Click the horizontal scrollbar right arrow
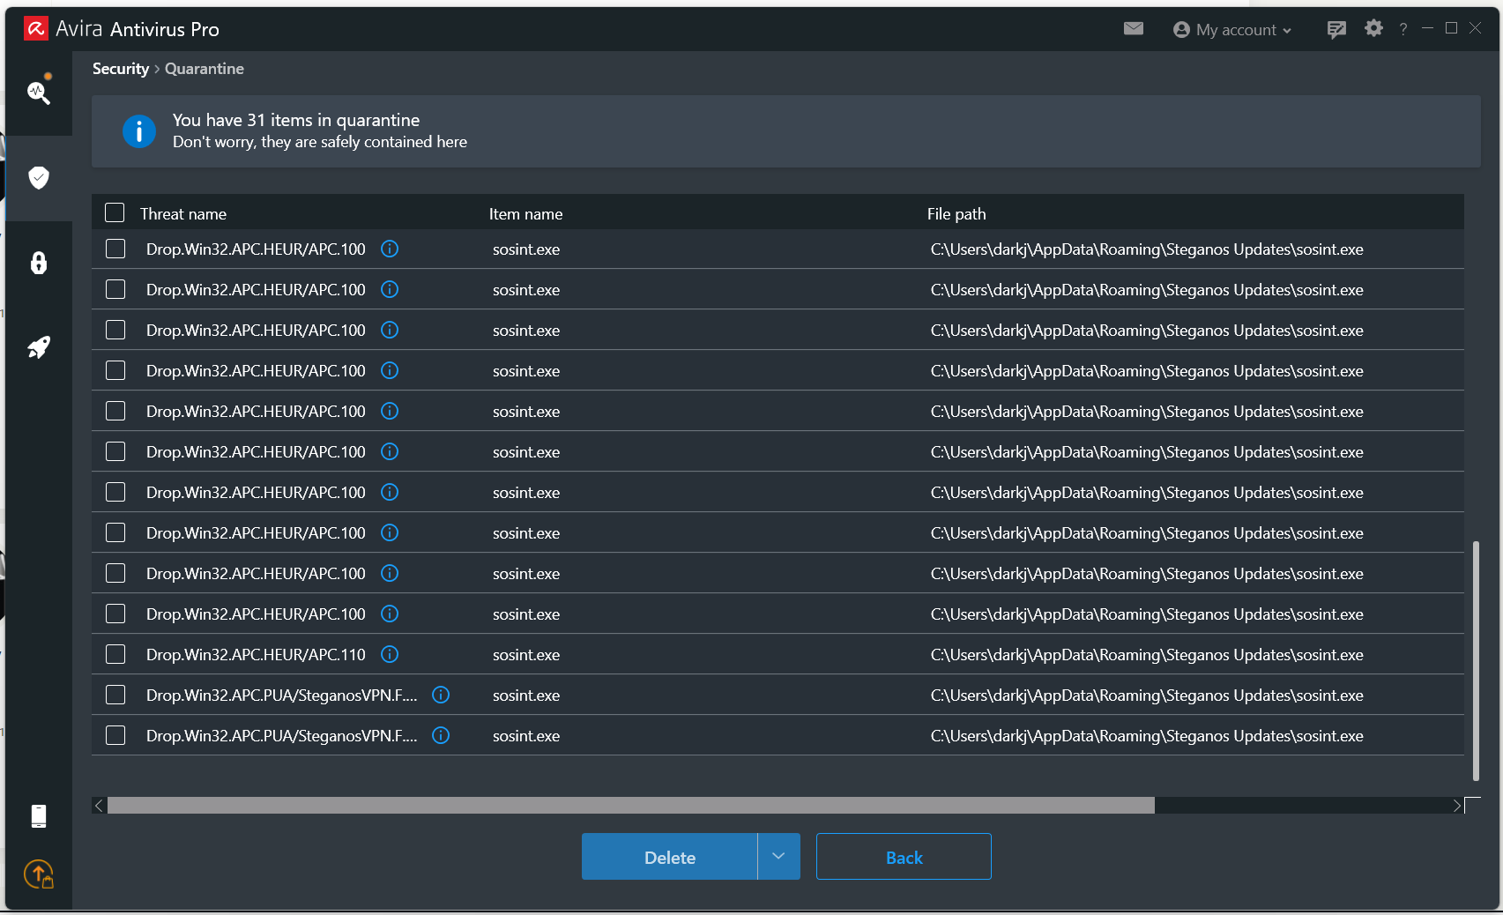This screenshot has width=1503, height=915. click(x=1456, y=806)
